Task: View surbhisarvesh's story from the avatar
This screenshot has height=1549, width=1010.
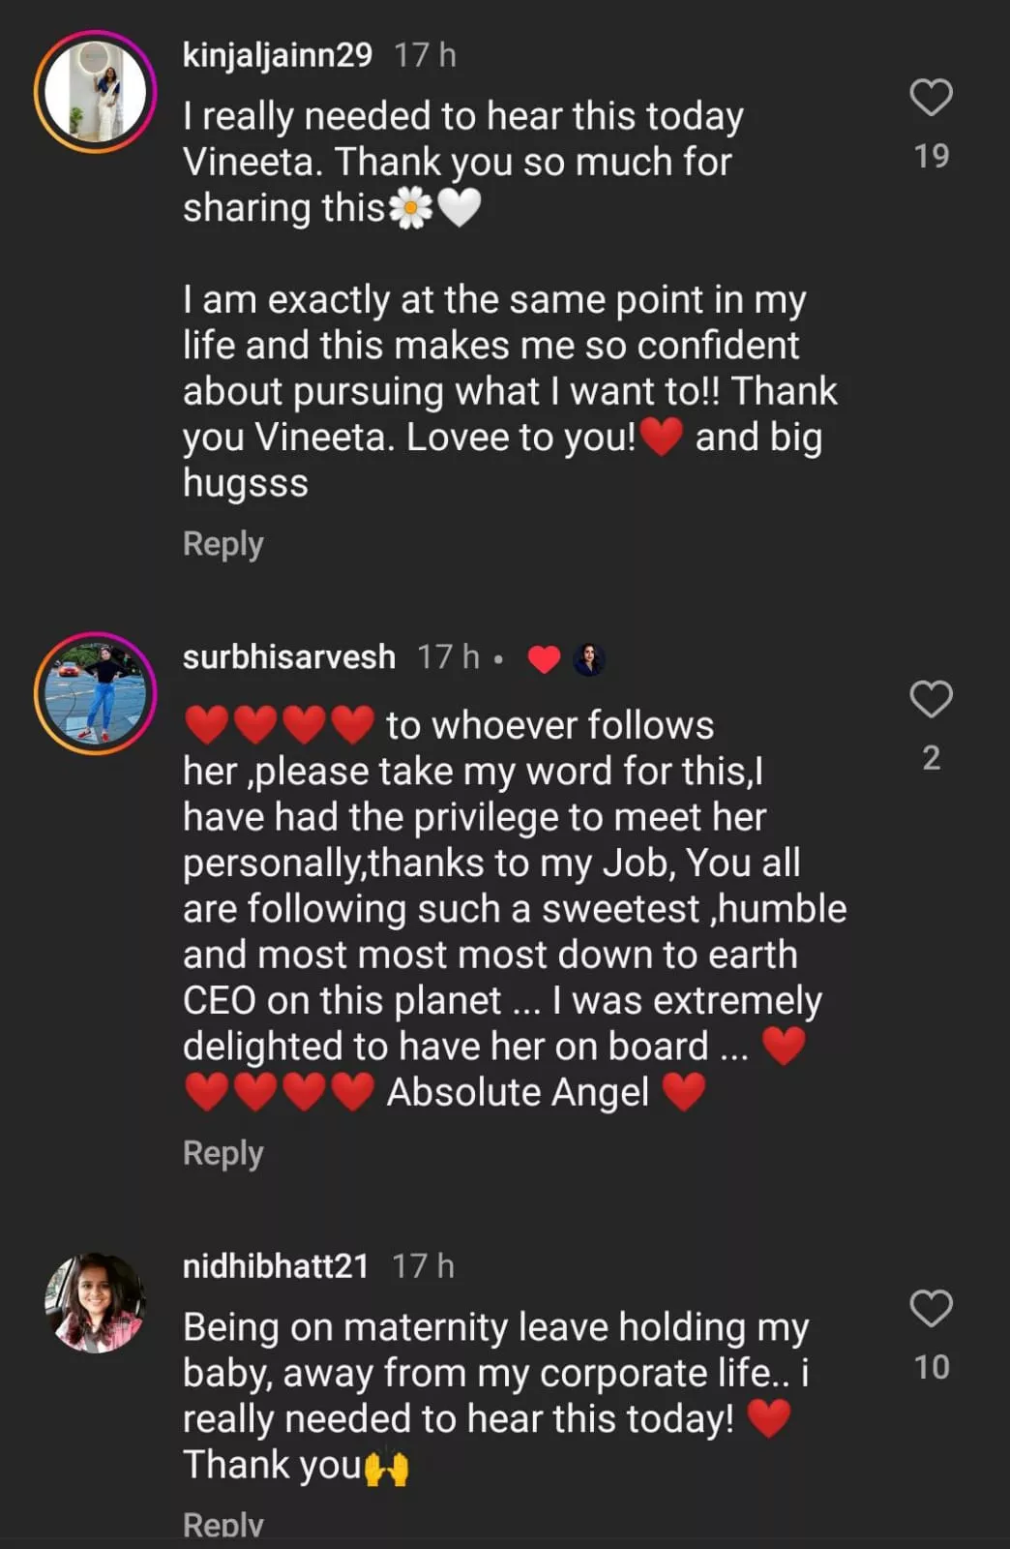Action: tap(95, 693)
